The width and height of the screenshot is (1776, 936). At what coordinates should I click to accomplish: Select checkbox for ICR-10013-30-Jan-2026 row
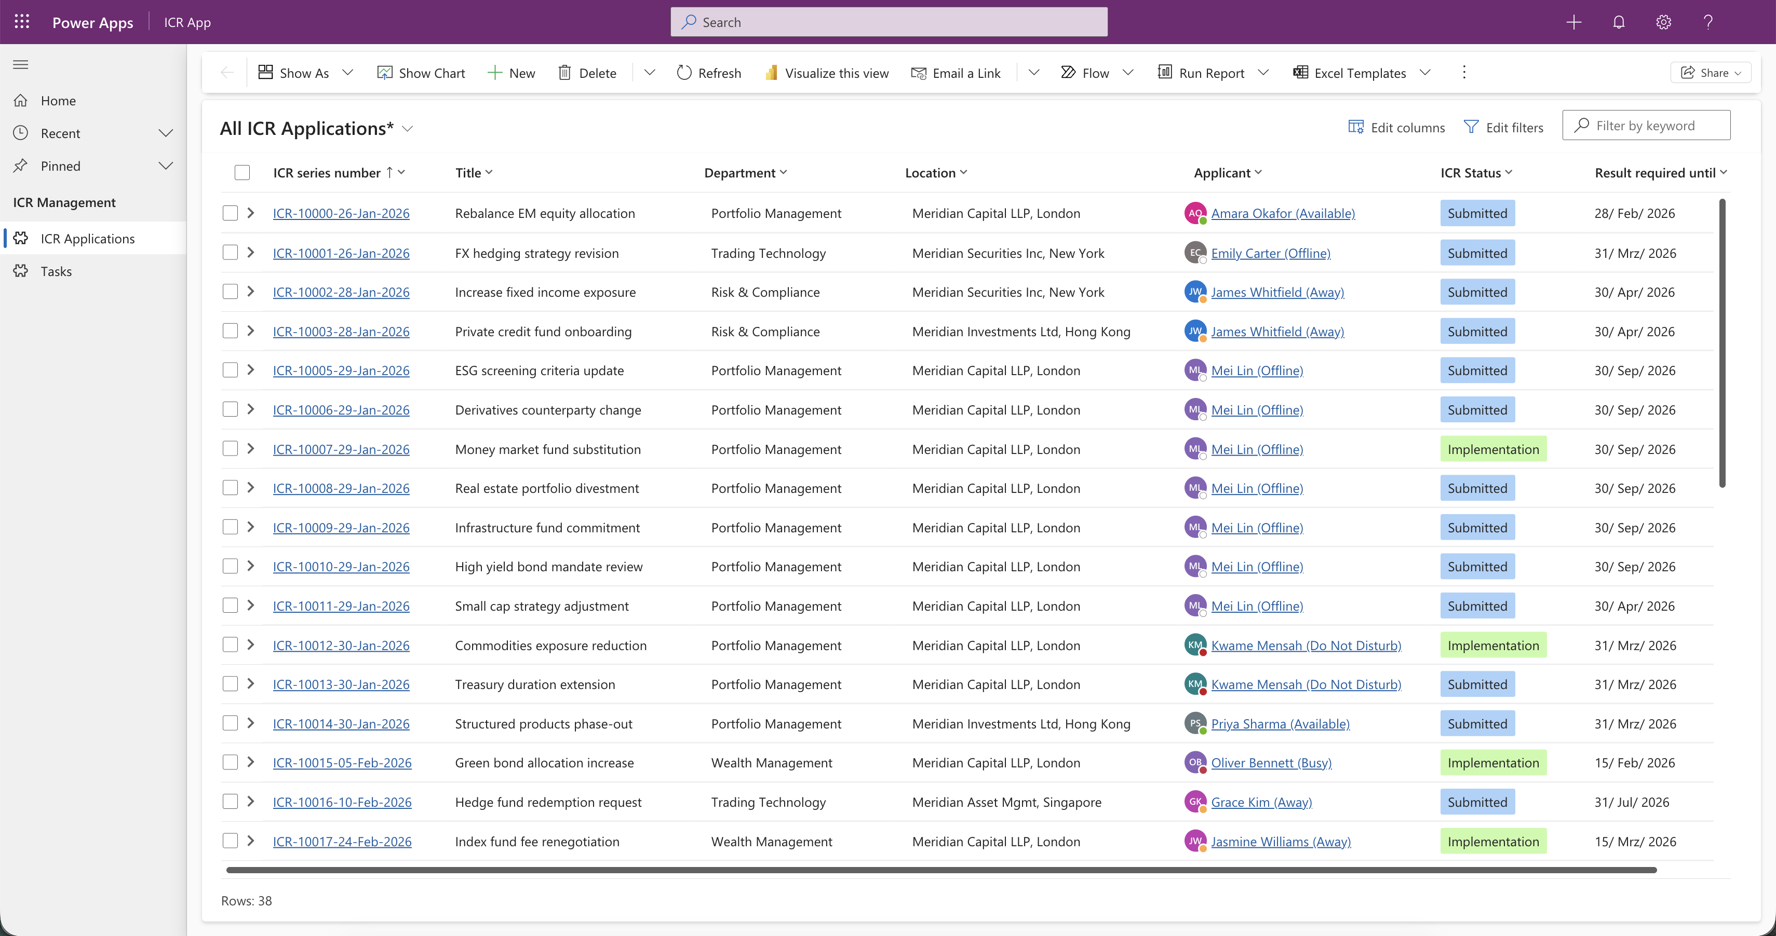(230, 684)
